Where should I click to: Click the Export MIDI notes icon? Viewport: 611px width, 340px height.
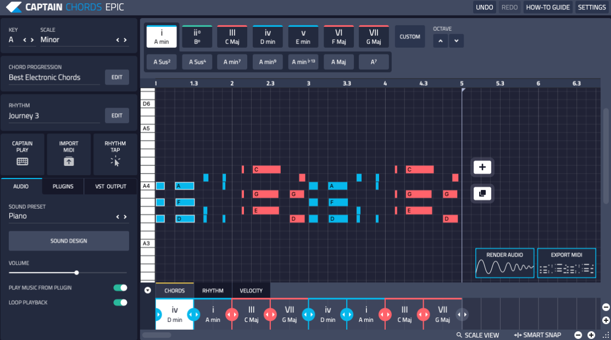click(x=566, y=268)
